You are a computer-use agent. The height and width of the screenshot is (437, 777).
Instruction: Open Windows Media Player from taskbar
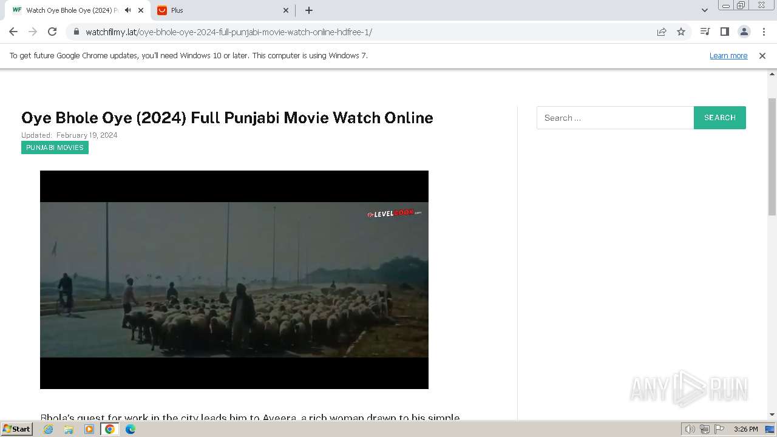(x=89, y=429)
